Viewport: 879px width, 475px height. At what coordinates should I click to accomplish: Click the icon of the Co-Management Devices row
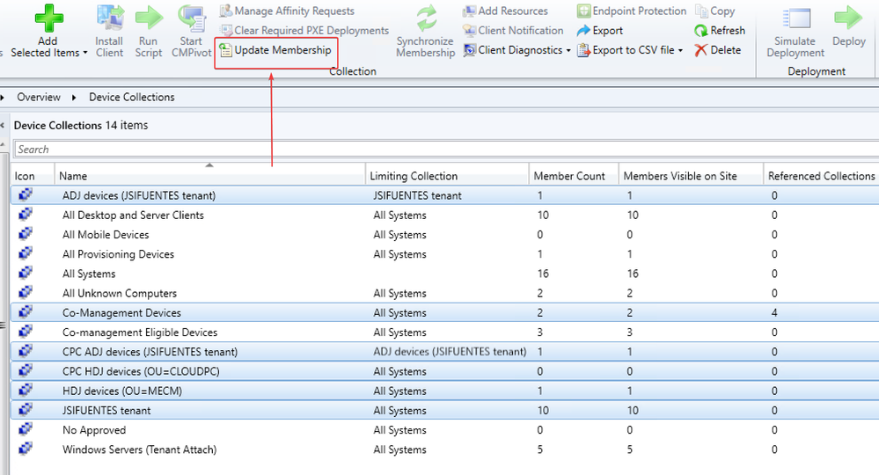[x=26, y=311]
